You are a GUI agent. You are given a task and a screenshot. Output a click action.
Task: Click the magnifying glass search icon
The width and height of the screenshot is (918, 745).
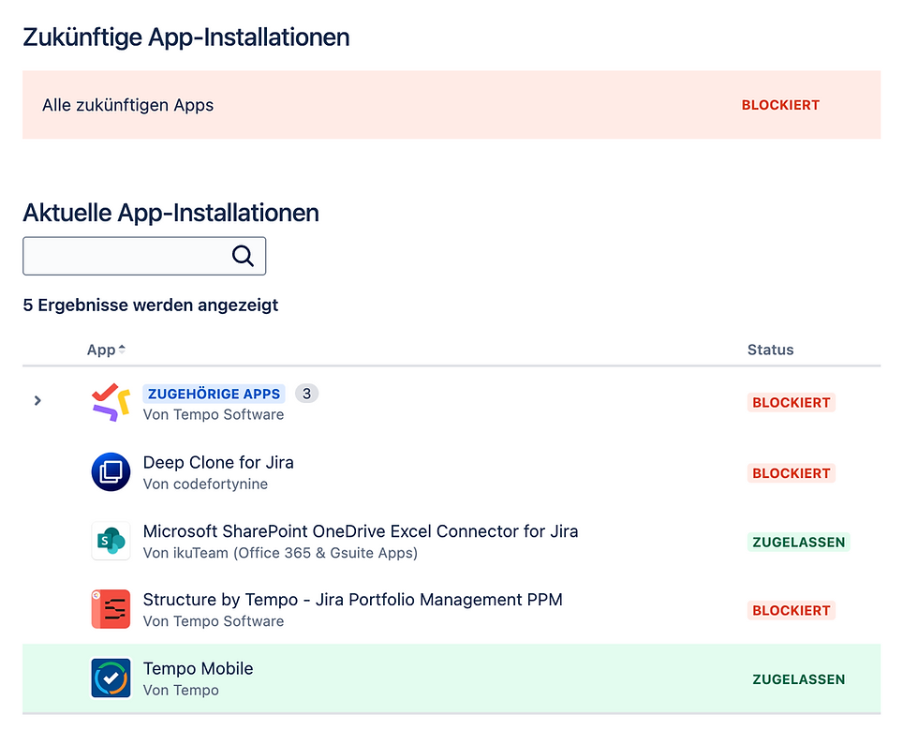[243, 256]
